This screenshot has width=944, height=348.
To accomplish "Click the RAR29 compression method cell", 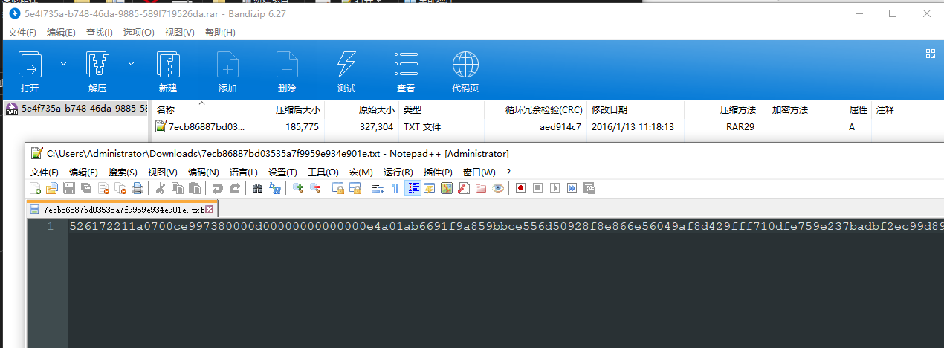I will pyautogui.click(x=740, y=127).
